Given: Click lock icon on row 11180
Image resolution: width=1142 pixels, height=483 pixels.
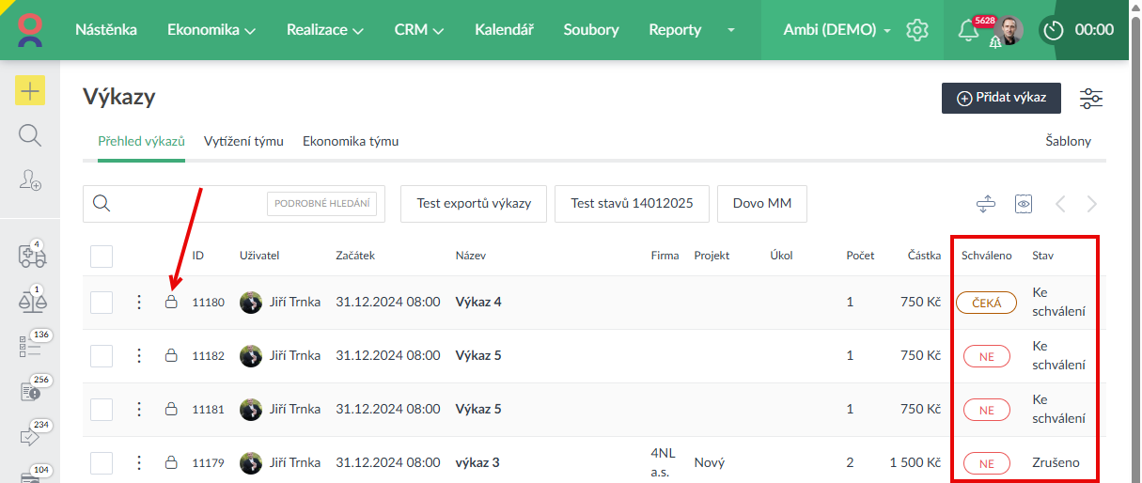Looking at the screenshot, I should (x=171, y=303).
